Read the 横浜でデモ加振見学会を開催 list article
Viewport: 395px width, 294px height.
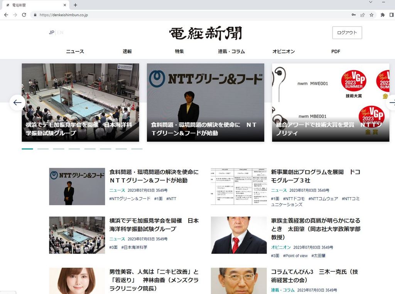point(154,225)
